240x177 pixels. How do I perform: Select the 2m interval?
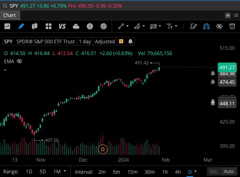tap(102, 172)
